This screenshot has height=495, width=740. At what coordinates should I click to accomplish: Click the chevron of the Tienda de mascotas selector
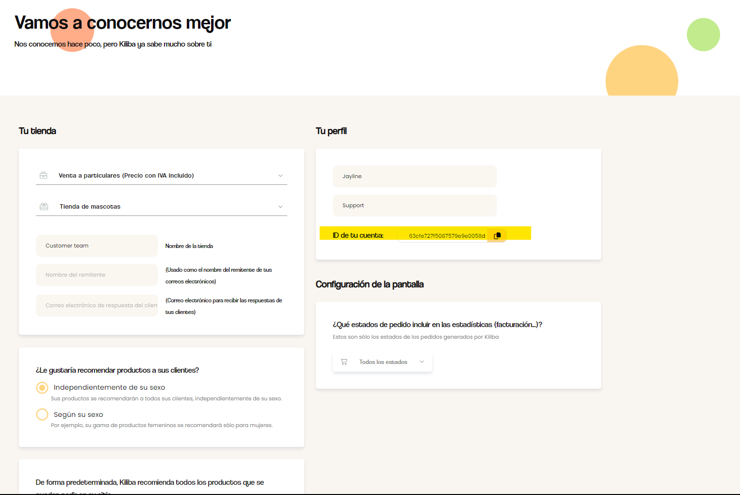click(280, 207)
